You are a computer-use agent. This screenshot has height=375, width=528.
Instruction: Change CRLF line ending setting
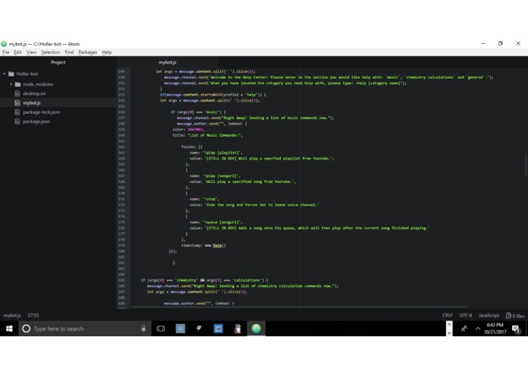click(447, 316)
